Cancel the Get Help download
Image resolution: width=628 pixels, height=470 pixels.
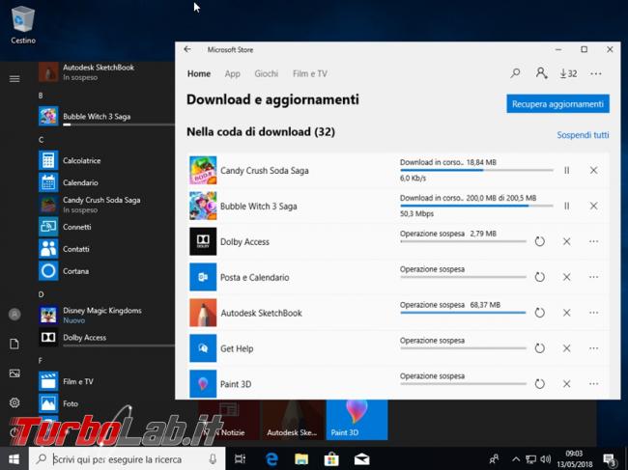click(x=566, y=348)
